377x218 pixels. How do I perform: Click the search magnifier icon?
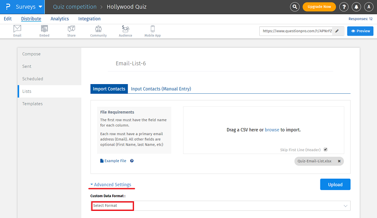[x=295, y=7]
